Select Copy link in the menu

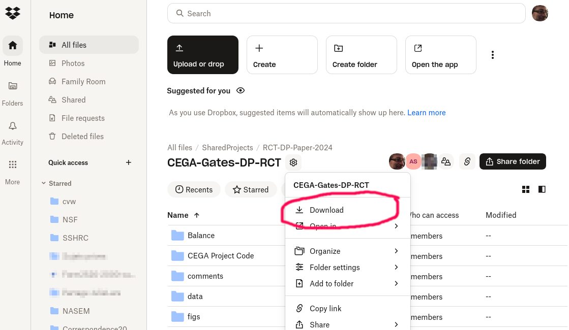[325, 308]
